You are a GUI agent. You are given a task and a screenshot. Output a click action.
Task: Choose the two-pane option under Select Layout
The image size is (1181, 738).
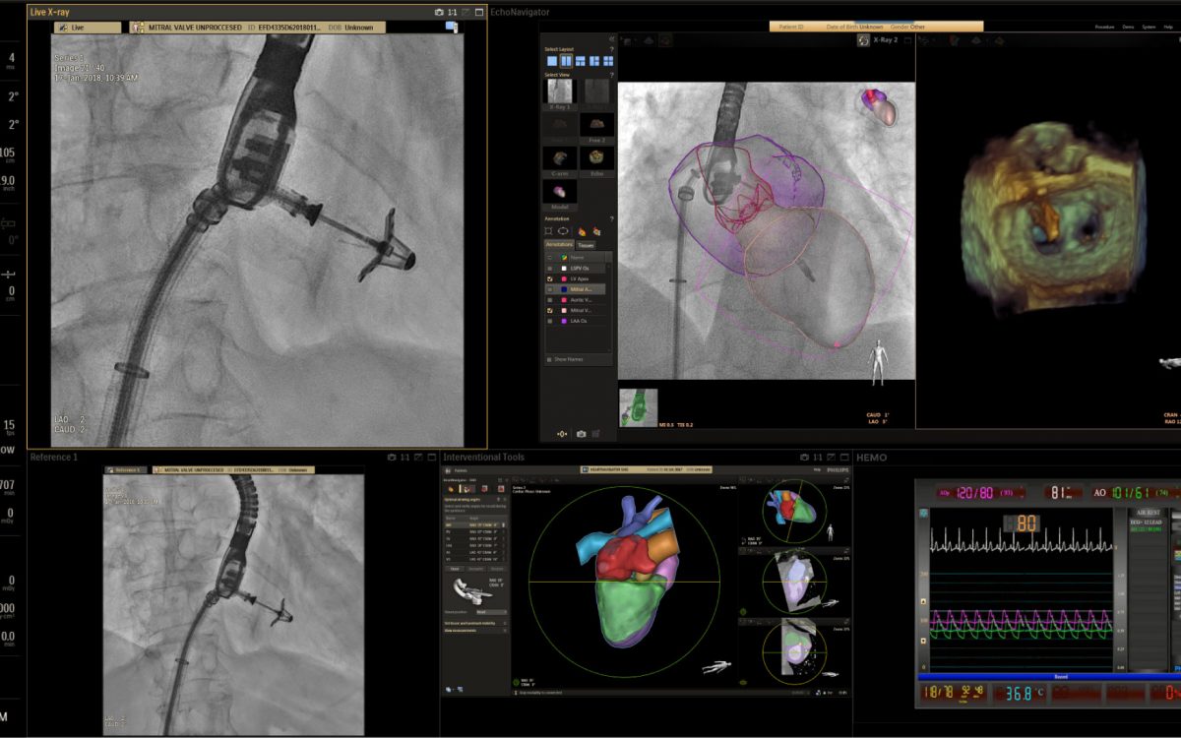(567, 62)
